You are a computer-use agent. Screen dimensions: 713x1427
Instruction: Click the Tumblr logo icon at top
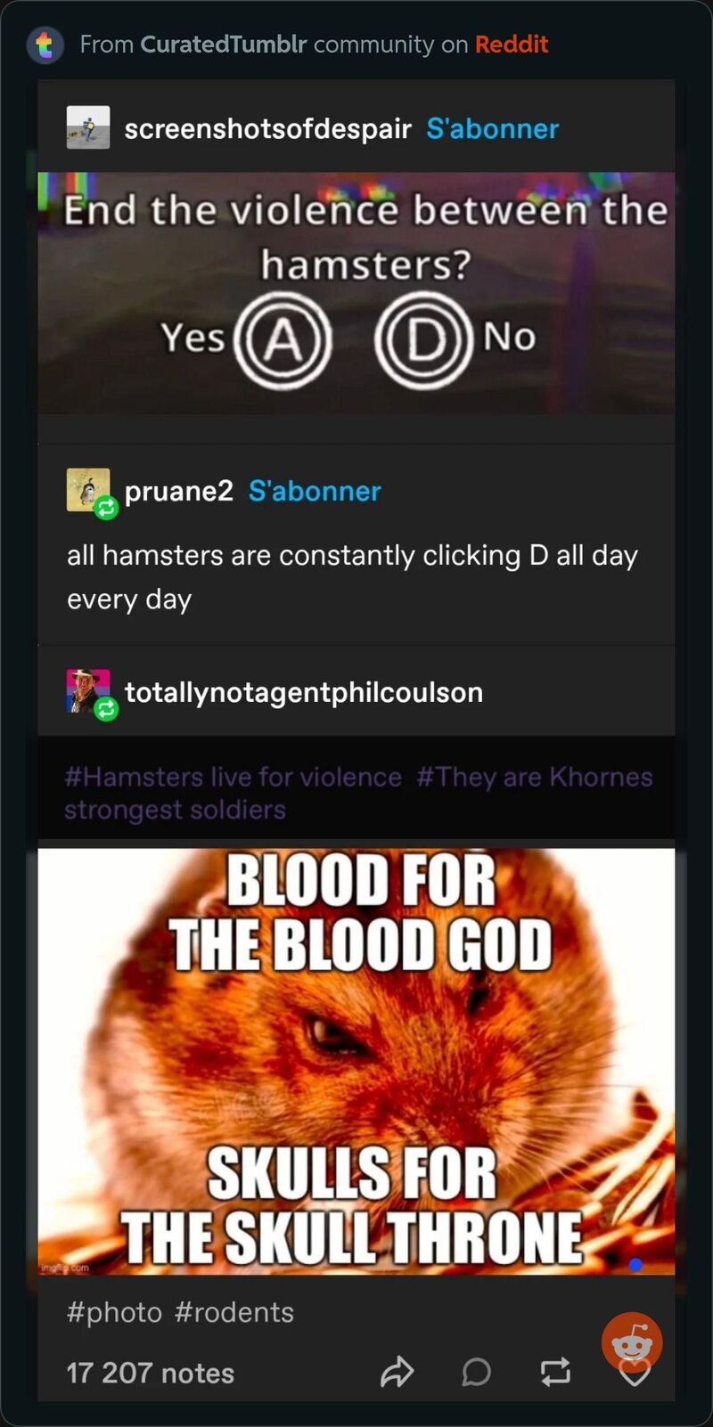click(45, 45)
